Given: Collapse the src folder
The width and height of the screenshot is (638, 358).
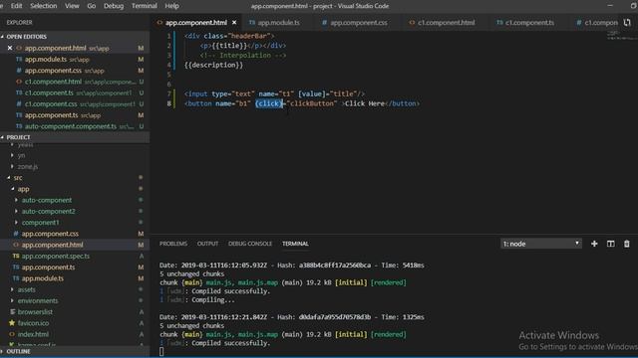Looking at the screenshot, I should coord(9,178).
